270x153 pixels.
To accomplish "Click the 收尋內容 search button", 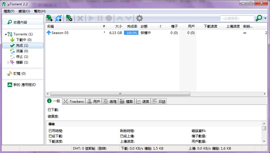I will pos(23,22).
